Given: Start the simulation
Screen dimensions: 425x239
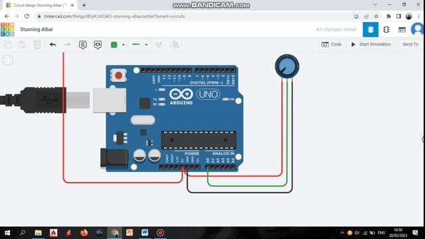Looking at the screenshot, I should pyautogui.click(x=371, y=44).
